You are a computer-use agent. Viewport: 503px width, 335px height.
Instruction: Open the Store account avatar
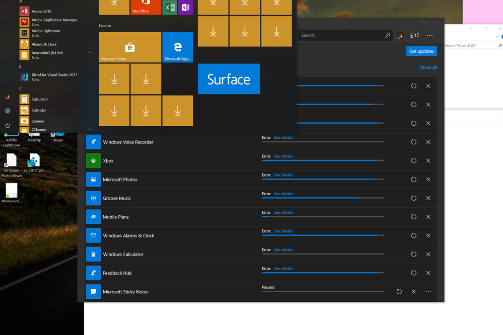[400, 35]
